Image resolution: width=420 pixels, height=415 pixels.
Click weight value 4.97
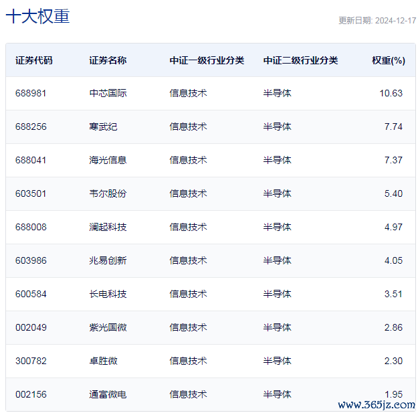pos(393,227)
